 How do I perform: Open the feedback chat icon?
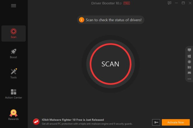[x=170, y=3]
